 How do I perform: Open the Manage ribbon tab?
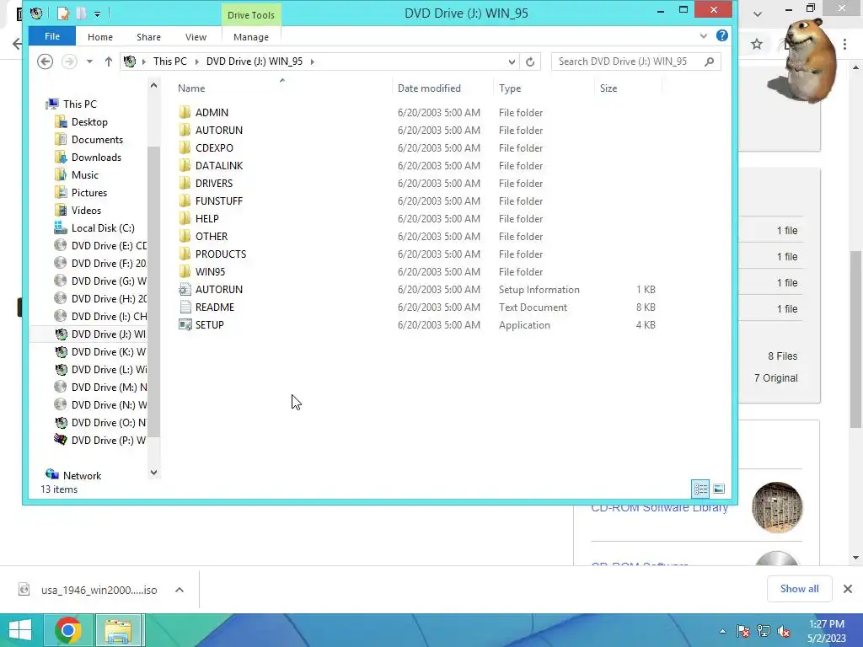(251, 37)
